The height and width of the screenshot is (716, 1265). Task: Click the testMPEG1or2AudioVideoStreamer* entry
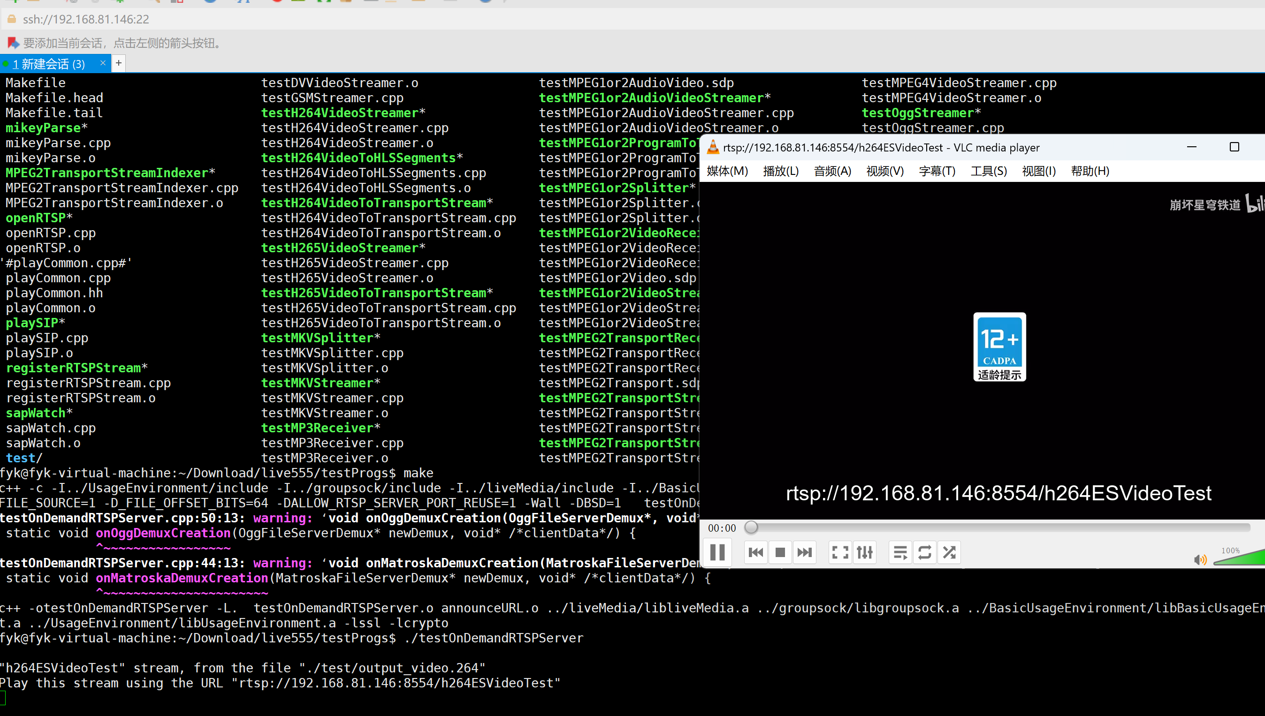pyautogui.click(x=655, y=98)
